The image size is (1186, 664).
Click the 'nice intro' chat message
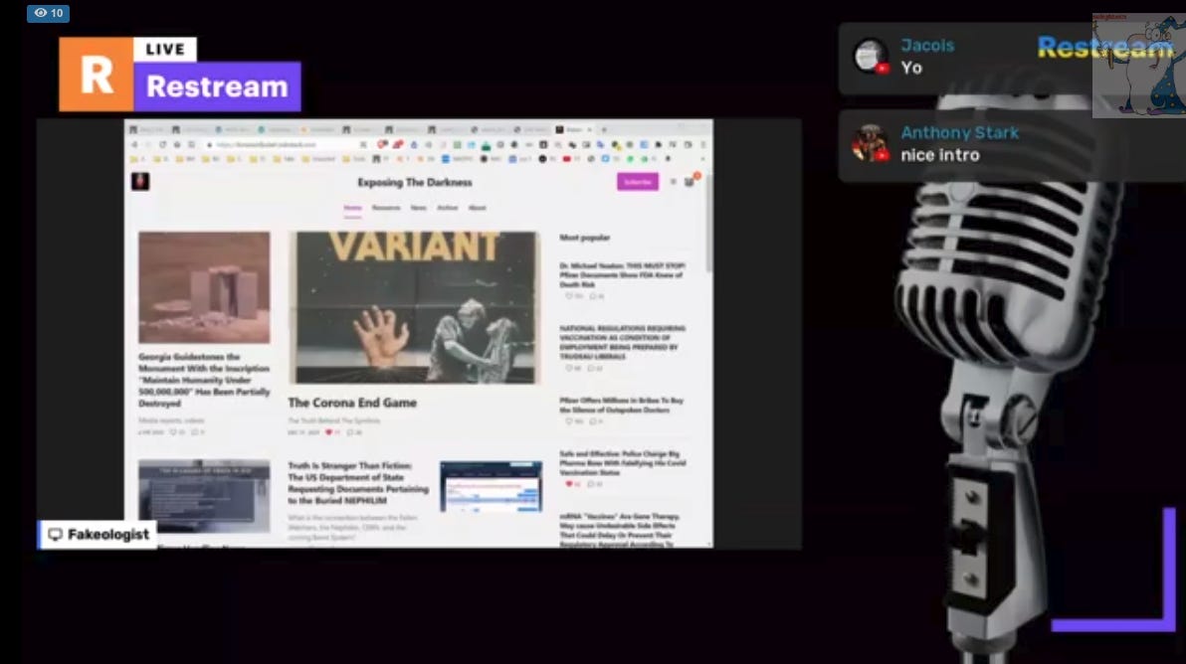tap(940, 155)
